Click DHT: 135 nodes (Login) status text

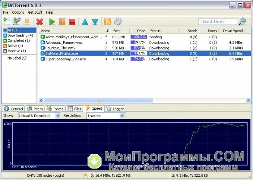tap(46, 175)
